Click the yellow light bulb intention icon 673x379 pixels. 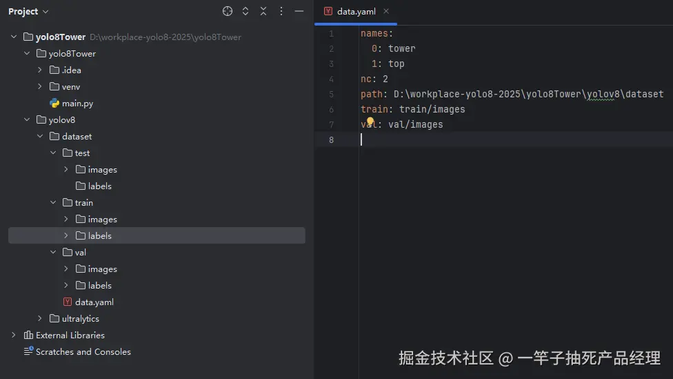(370, 122)
